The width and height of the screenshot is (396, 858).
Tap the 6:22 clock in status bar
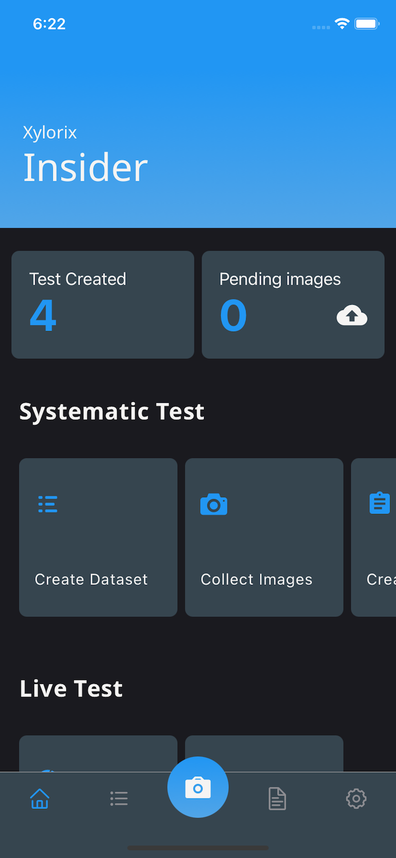tap(49, 24)
